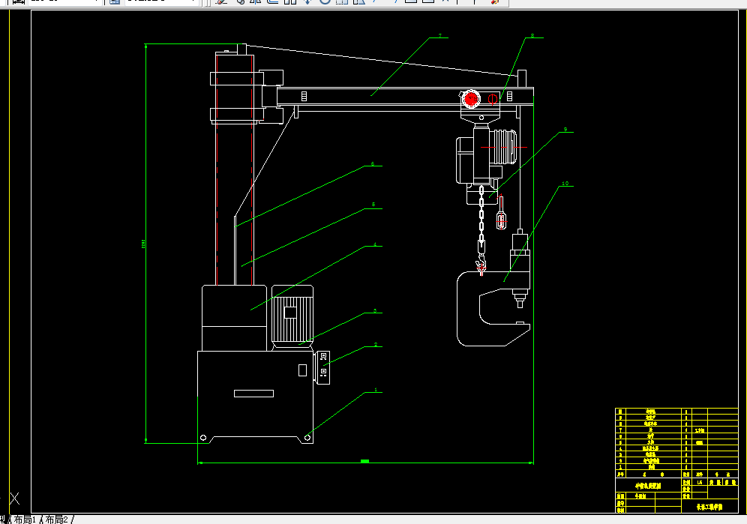Select leader label number 2
747x524 pixels.
click(x=376, y=344)
